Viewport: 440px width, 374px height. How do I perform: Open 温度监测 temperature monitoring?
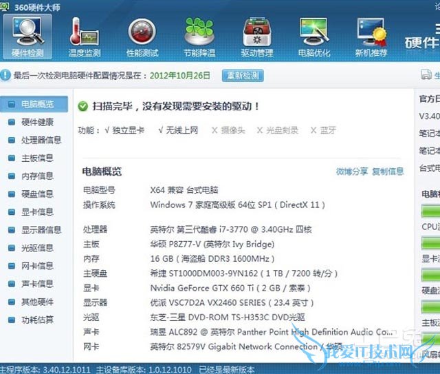click(85, 37)
